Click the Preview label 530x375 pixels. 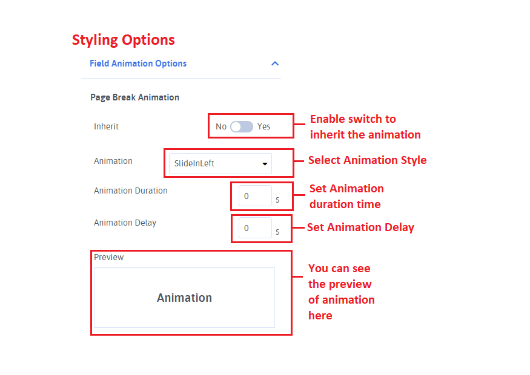109,257
